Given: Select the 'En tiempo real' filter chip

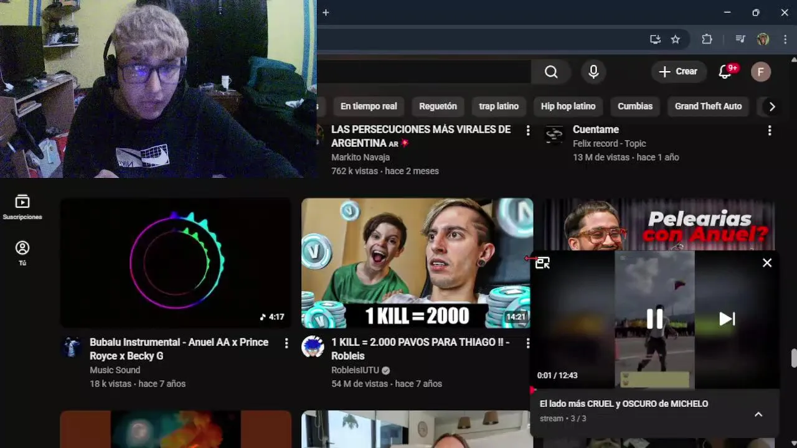Looking at the screenshot, I should [369, 106].
